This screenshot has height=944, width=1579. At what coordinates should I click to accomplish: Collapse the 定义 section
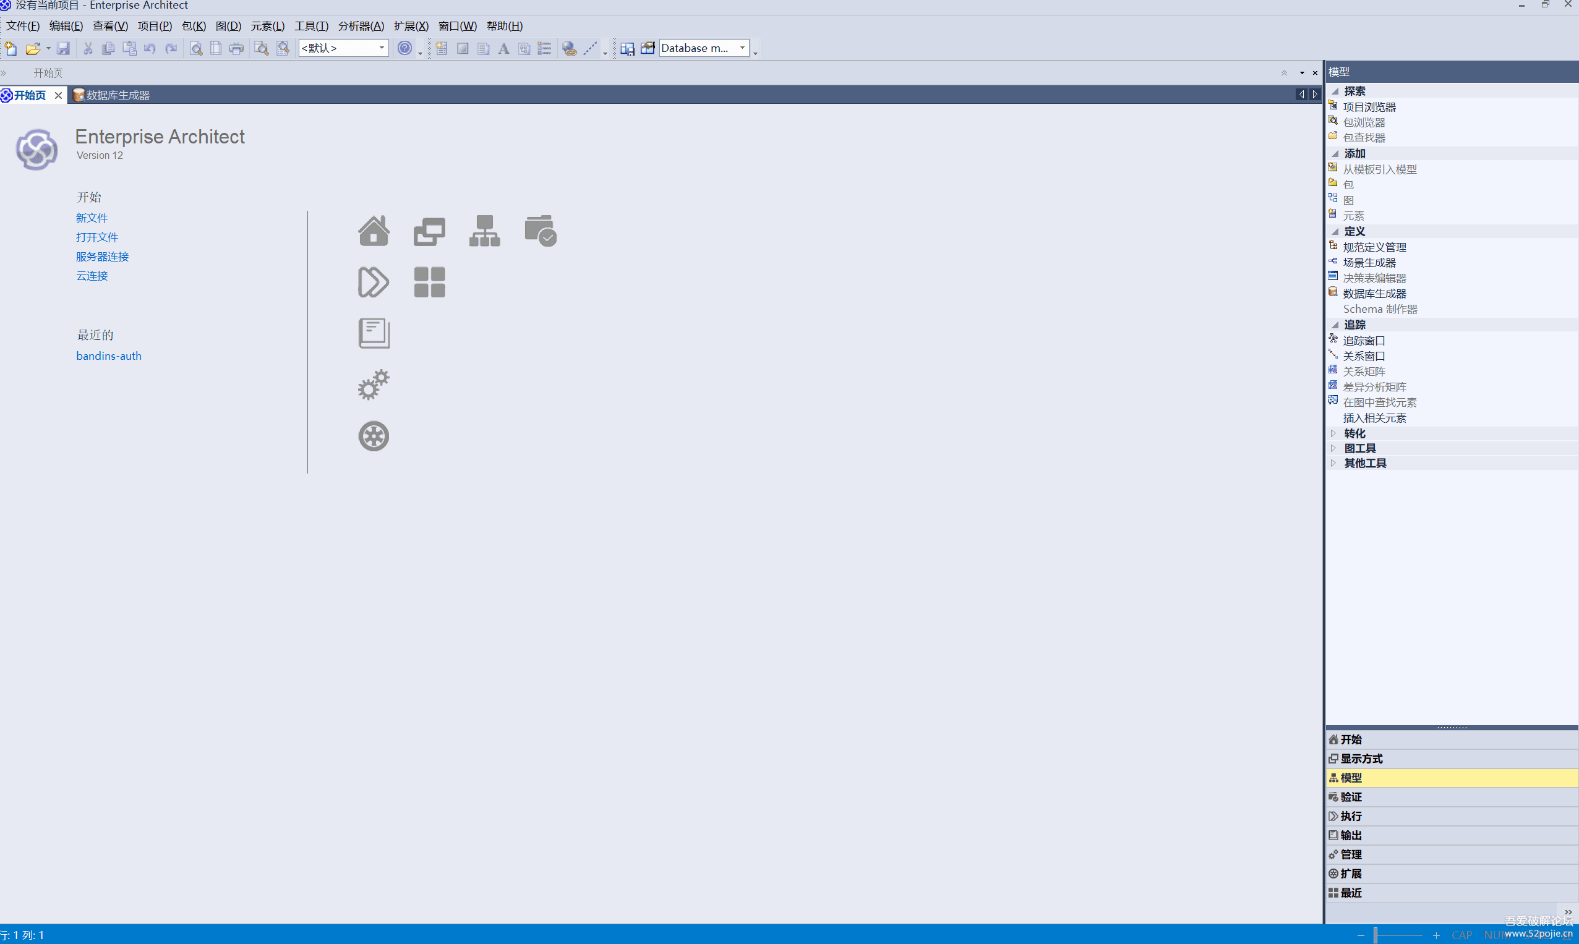click(1335, 232)
